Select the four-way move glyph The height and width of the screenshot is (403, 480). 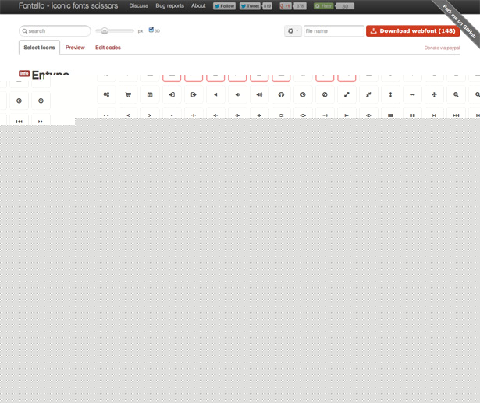(x=434, y=94)
